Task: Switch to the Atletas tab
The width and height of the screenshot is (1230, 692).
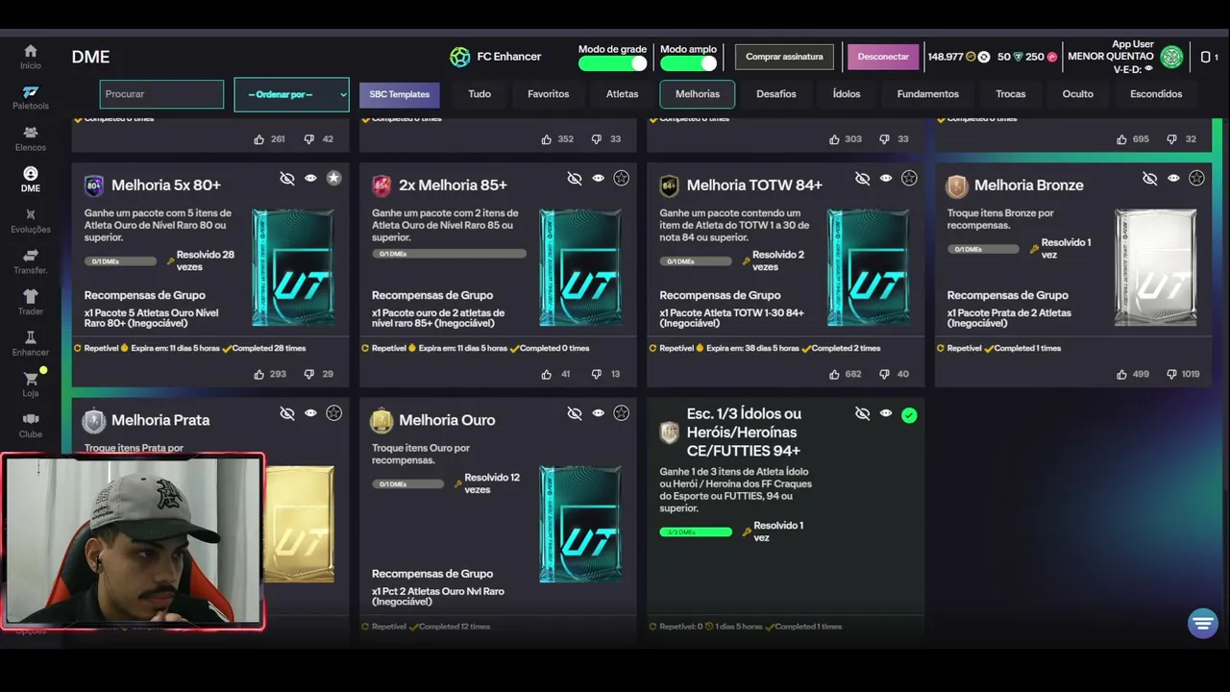Action: (622, 94)
